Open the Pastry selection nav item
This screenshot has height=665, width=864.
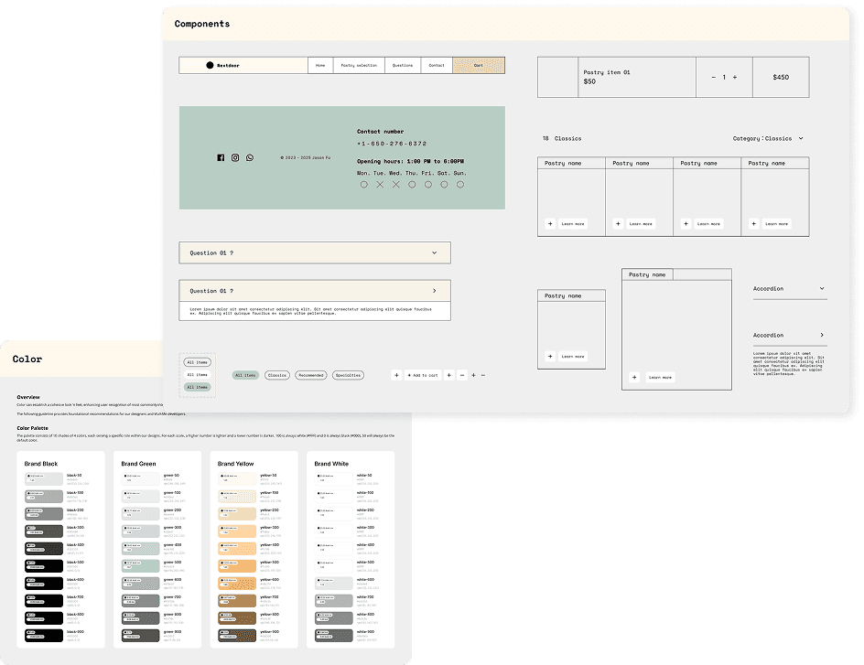(x=359, y=65)
